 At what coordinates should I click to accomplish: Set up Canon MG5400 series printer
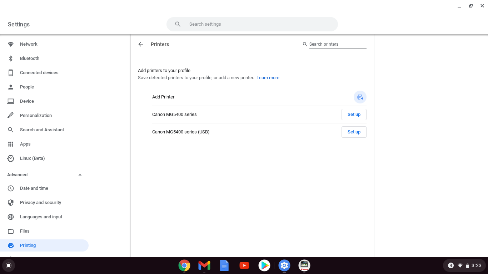coord(354,115)
